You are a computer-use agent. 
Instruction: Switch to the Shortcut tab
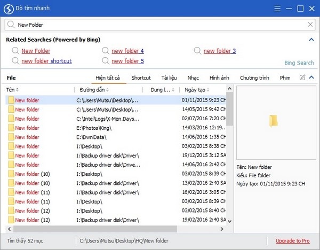[x=141, y=77]
